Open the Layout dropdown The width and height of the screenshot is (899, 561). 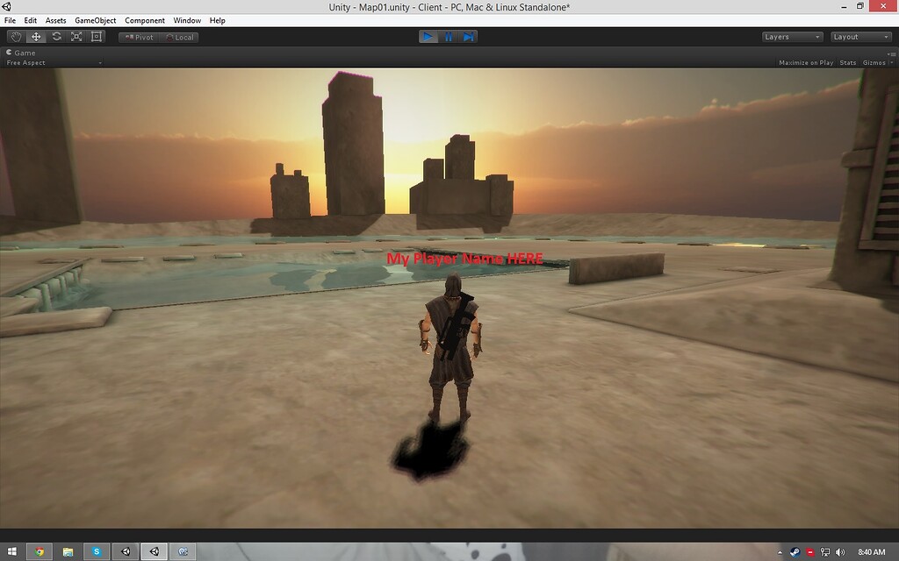tap(859, 37)
